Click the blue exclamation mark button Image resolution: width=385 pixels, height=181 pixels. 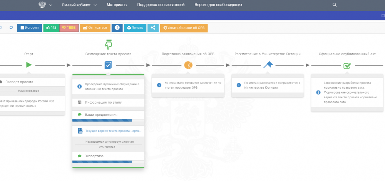point(117,28)
